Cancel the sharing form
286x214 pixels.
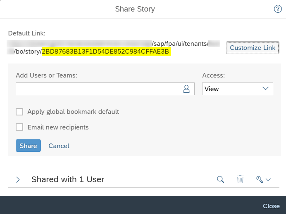(59, 146)
